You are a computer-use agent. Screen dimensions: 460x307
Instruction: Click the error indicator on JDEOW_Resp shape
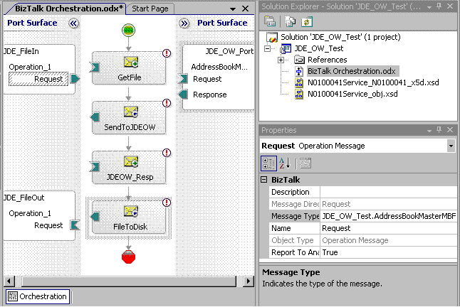tap(167, 153)
